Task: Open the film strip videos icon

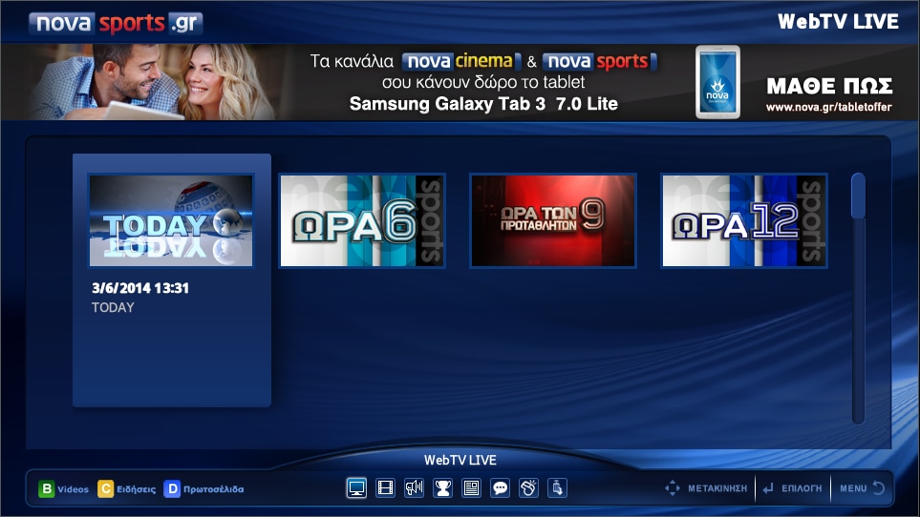Action: 385,487
